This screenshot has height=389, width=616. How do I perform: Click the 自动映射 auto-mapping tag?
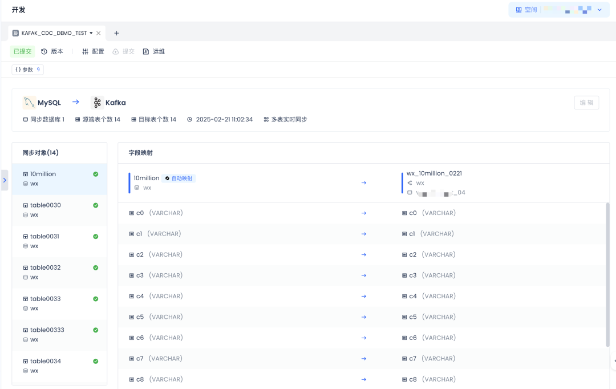coord(179,179)
